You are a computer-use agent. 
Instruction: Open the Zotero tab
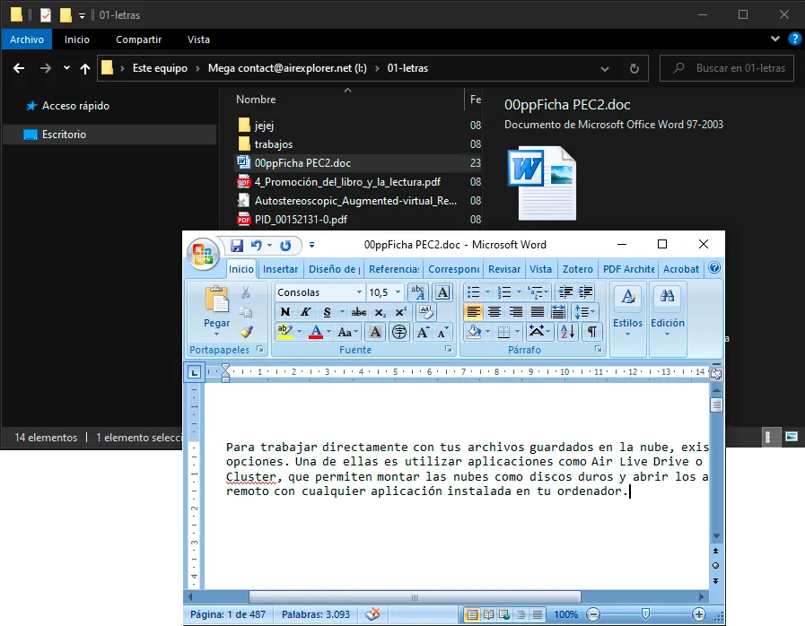pos(578,269)
